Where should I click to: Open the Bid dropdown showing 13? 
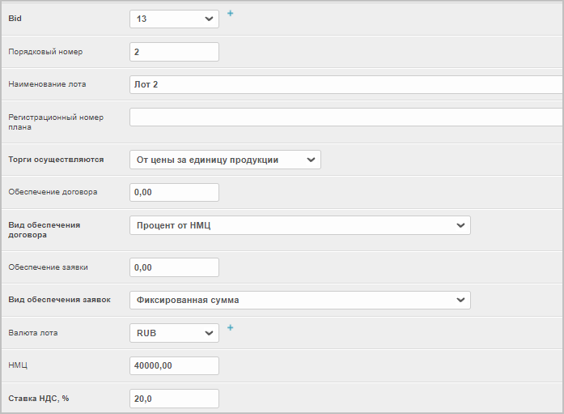[x=174, y=19]
